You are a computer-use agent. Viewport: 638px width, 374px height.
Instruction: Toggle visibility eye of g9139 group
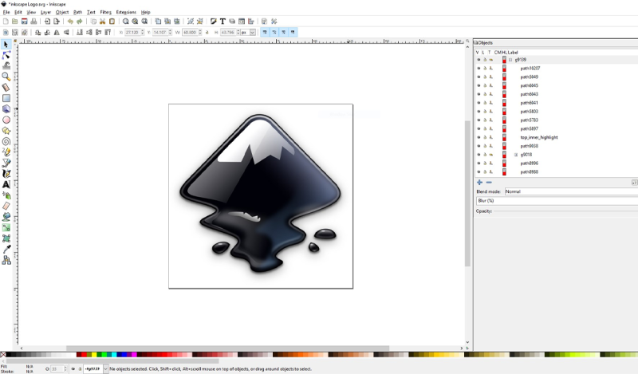tap(478, 60)
